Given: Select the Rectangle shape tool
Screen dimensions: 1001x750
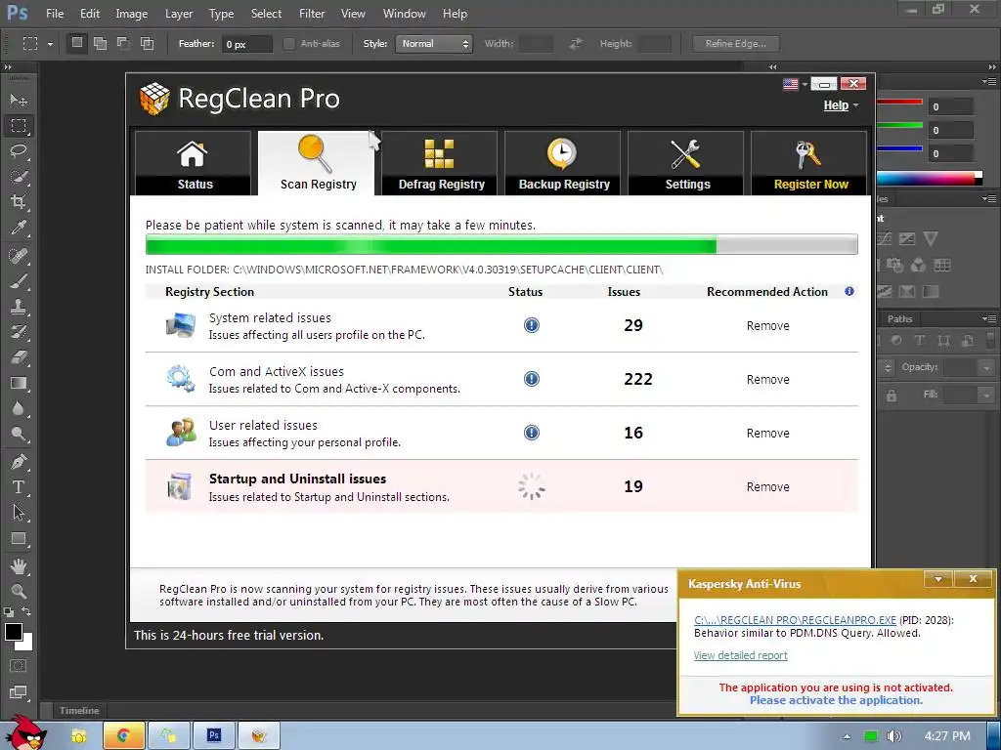Looking at the screenshot, I should tap(19, 539).
